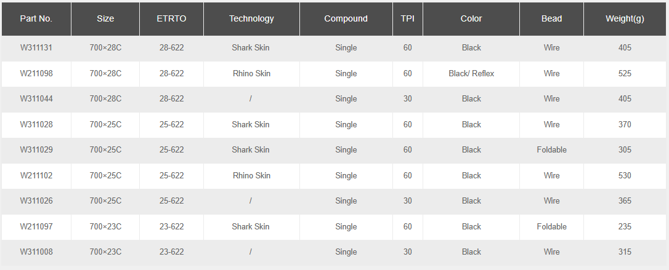Click part number W211098
The image size is (669, 270).
(36, 73)
